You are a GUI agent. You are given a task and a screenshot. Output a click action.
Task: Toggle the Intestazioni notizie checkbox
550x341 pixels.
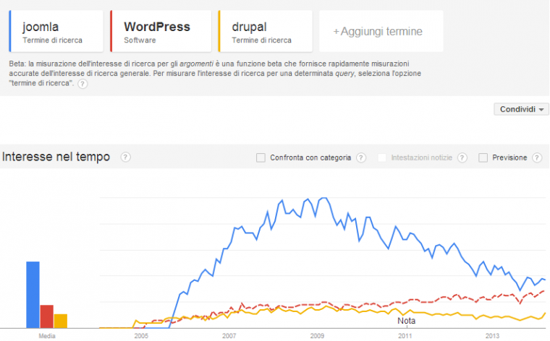[382, 158]
